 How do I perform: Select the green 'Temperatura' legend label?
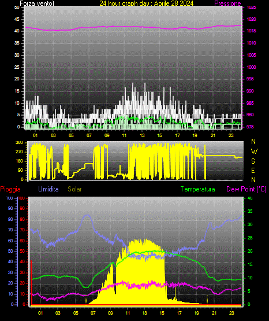(197, 189)
